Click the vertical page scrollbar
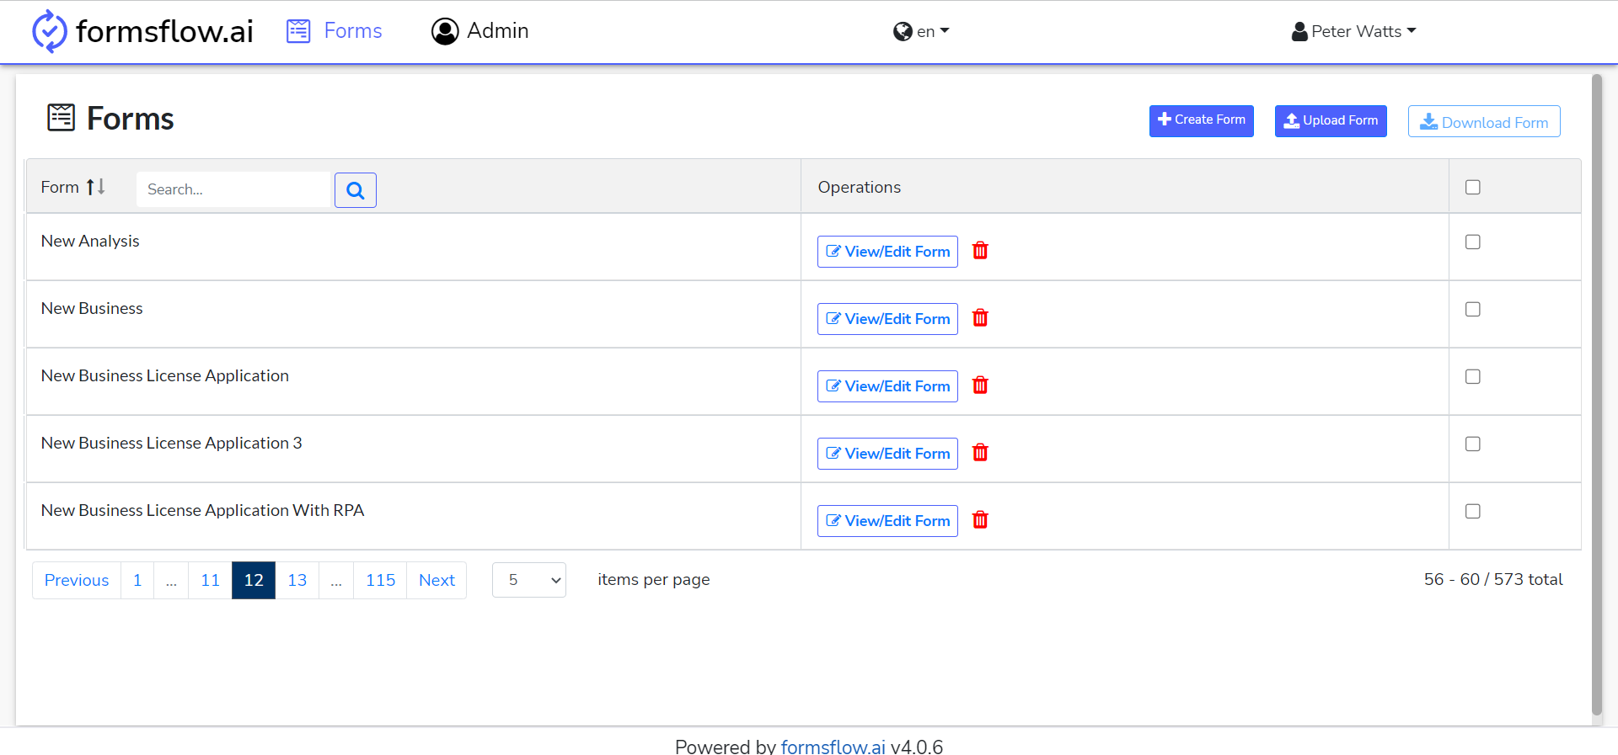The width and height of the screenshot is (1618, 755). tap(1596, 396)
